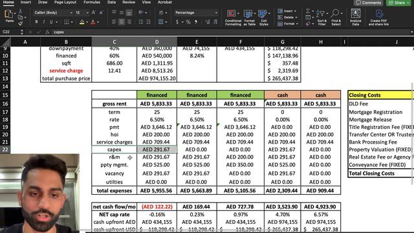Increase font size with larger A
414x233 pixels.
coord(94,12)
